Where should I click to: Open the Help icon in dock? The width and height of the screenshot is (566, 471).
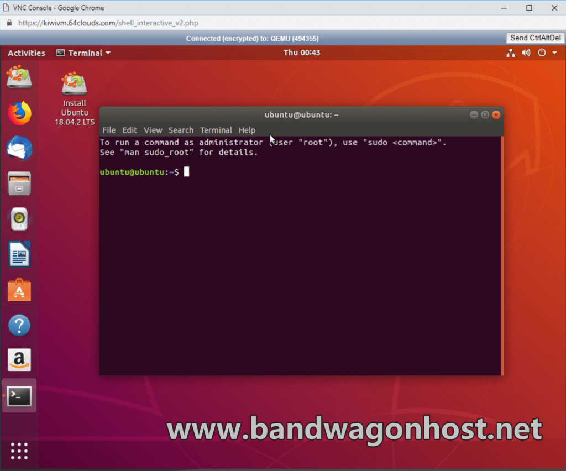(x=19, y=325)
